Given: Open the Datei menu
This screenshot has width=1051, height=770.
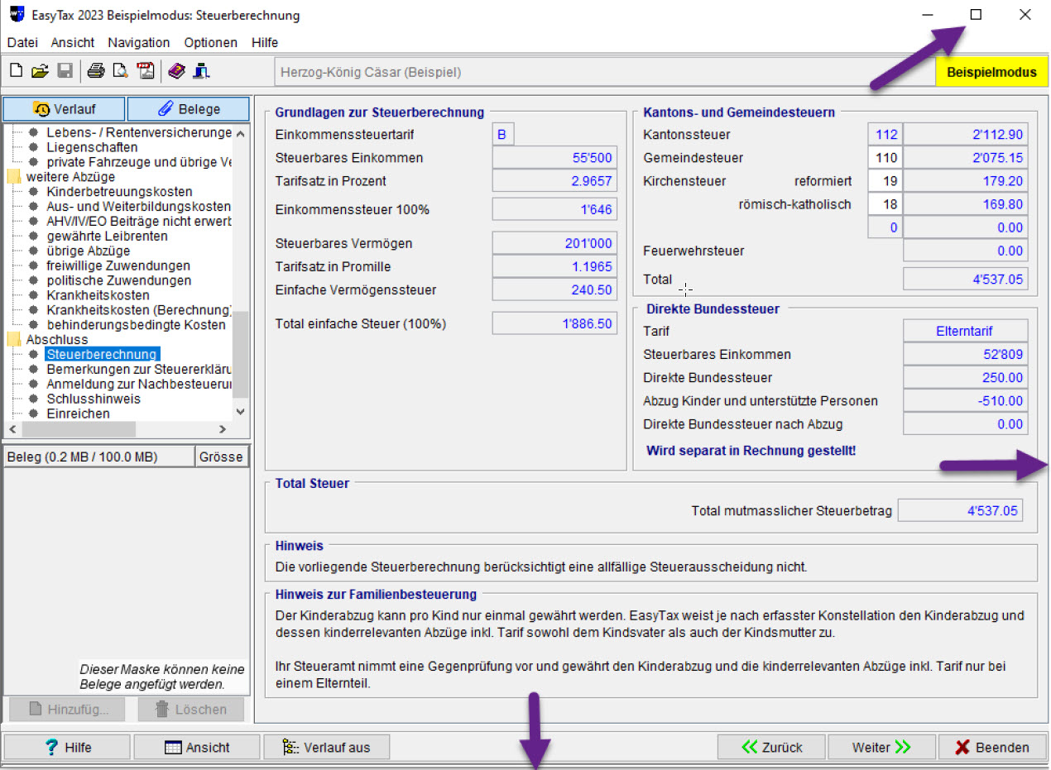Looking at the screenshot, I should [x=22, y=42].
